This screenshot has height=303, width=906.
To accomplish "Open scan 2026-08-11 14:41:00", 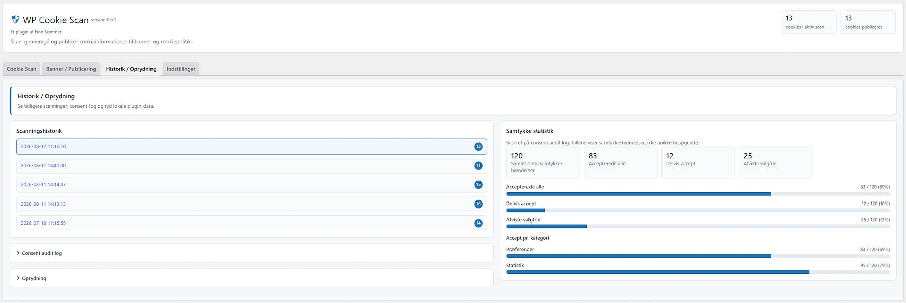I will [252, 166].
